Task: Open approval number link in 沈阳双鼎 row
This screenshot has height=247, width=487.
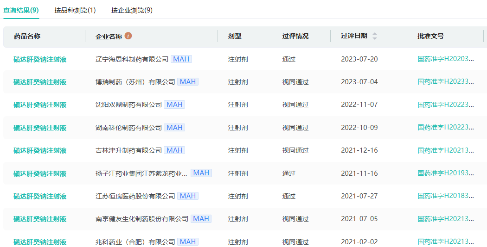Action: point(446,105)
